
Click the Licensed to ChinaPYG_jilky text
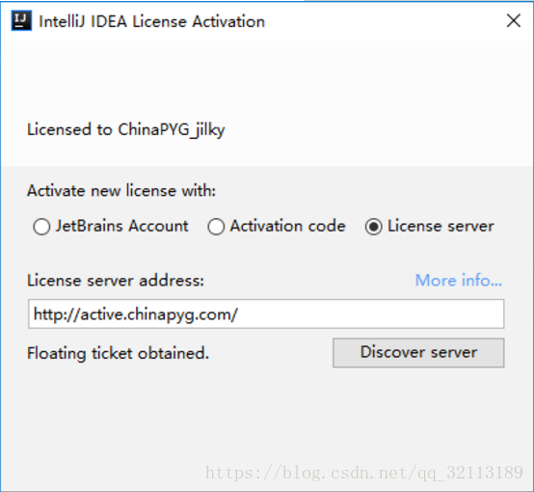(x=126, y=130)
